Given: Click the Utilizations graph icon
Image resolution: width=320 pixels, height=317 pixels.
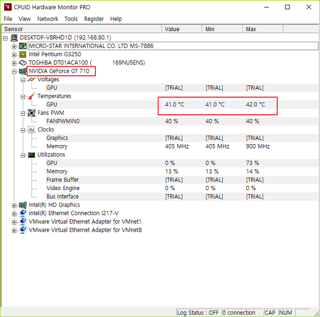Looking at the screenshot, I should tap(31, 155).
